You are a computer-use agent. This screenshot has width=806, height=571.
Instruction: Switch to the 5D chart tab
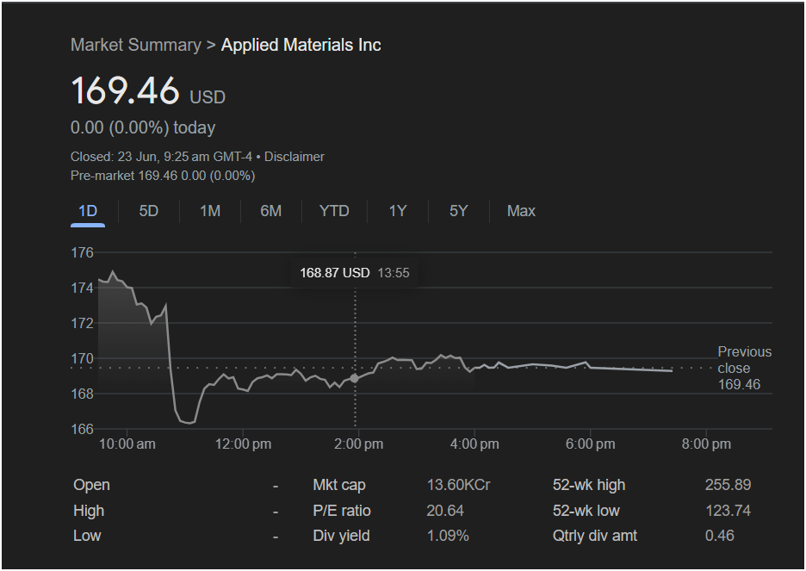point(149,211)
